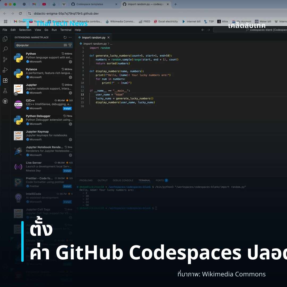Close the import random.py editor tab
287x287 pixels.
(108, 37)
